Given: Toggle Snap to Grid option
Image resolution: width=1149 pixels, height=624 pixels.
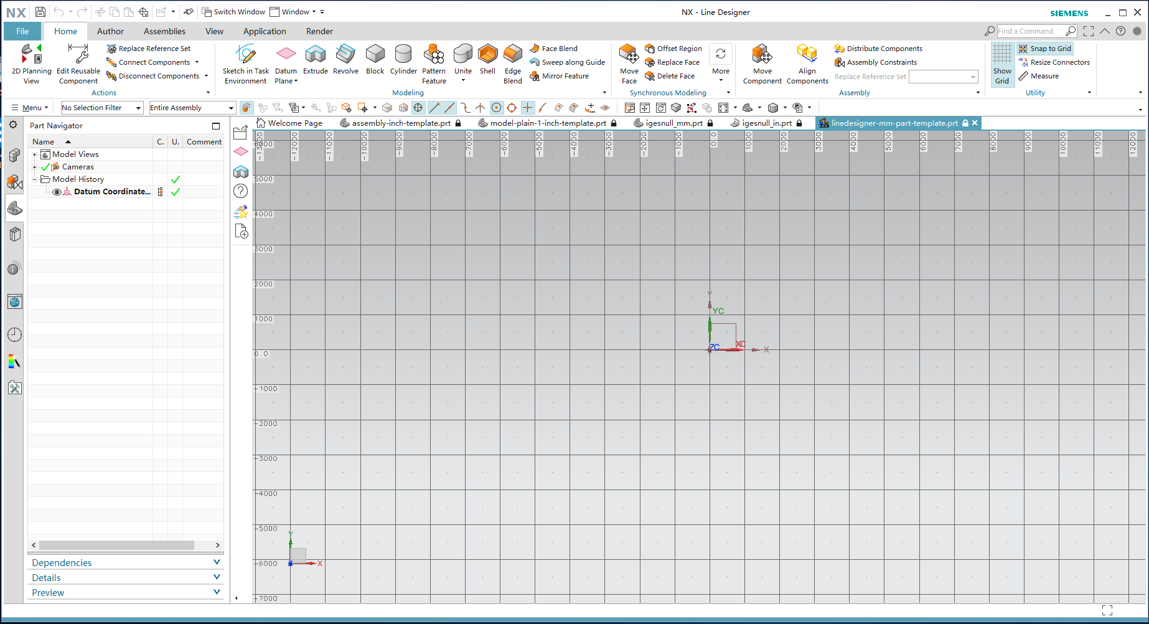Looking at the screenshot, I should pos(1046,49).
